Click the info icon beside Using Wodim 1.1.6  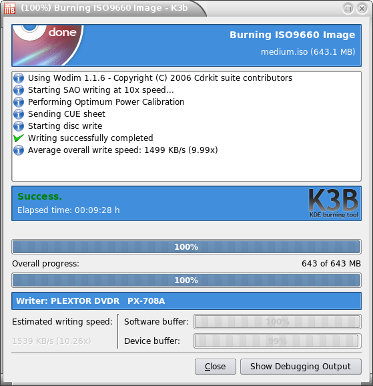pos(19,78)
